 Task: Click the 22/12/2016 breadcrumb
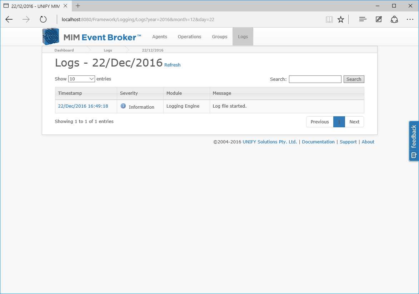[x=153, y=50]
